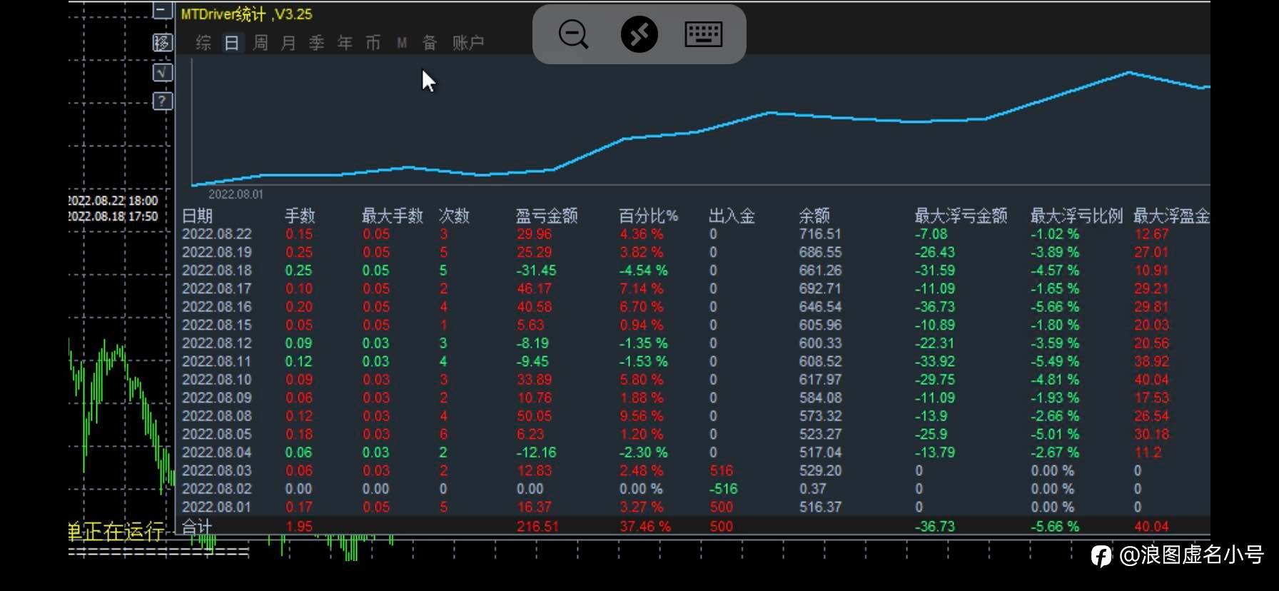Select the 2022.08.08 date row
The image size is (1279, 591).
(217, 416)
